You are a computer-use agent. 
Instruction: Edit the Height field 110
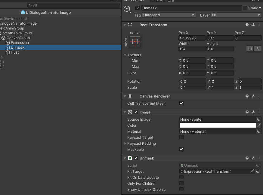coord(220,49)
